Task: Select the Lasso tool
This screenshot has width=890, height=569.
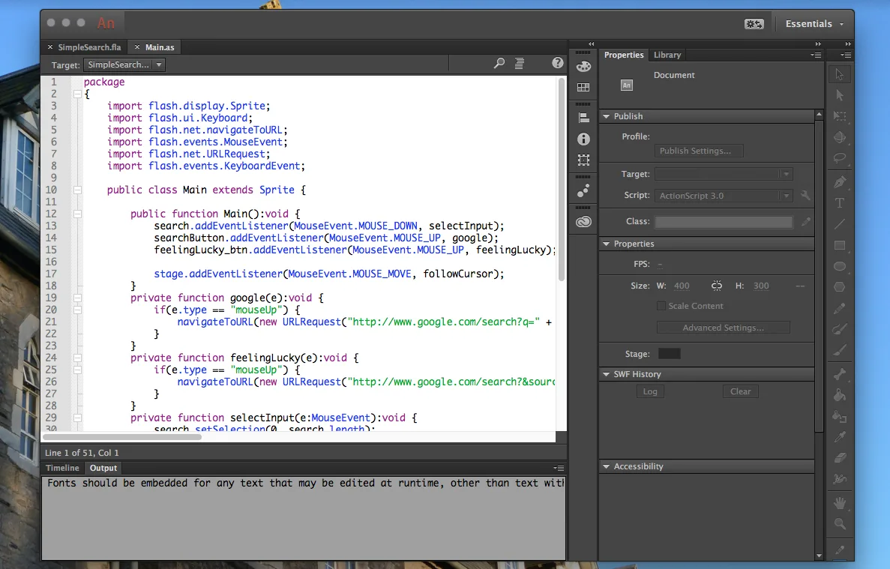Action: (x=840, y=159)
